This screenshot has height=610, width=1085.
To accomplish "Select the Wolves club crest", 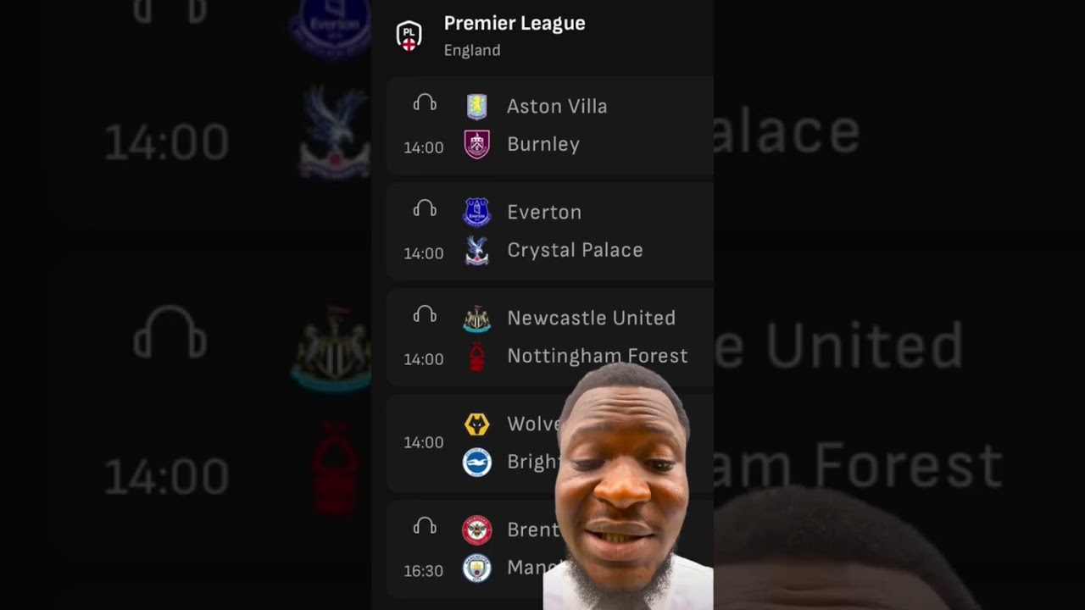I will click(x=477, y=424).
